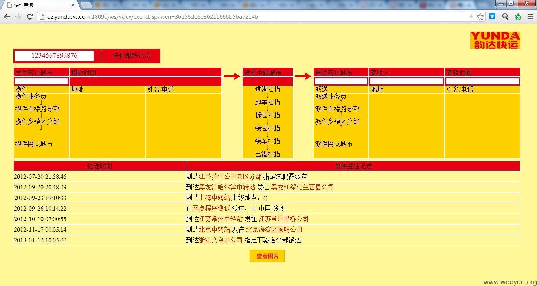Click the 发件客户城市 header
This screenshot has width=537, height=286.
[x=41, y=72]
